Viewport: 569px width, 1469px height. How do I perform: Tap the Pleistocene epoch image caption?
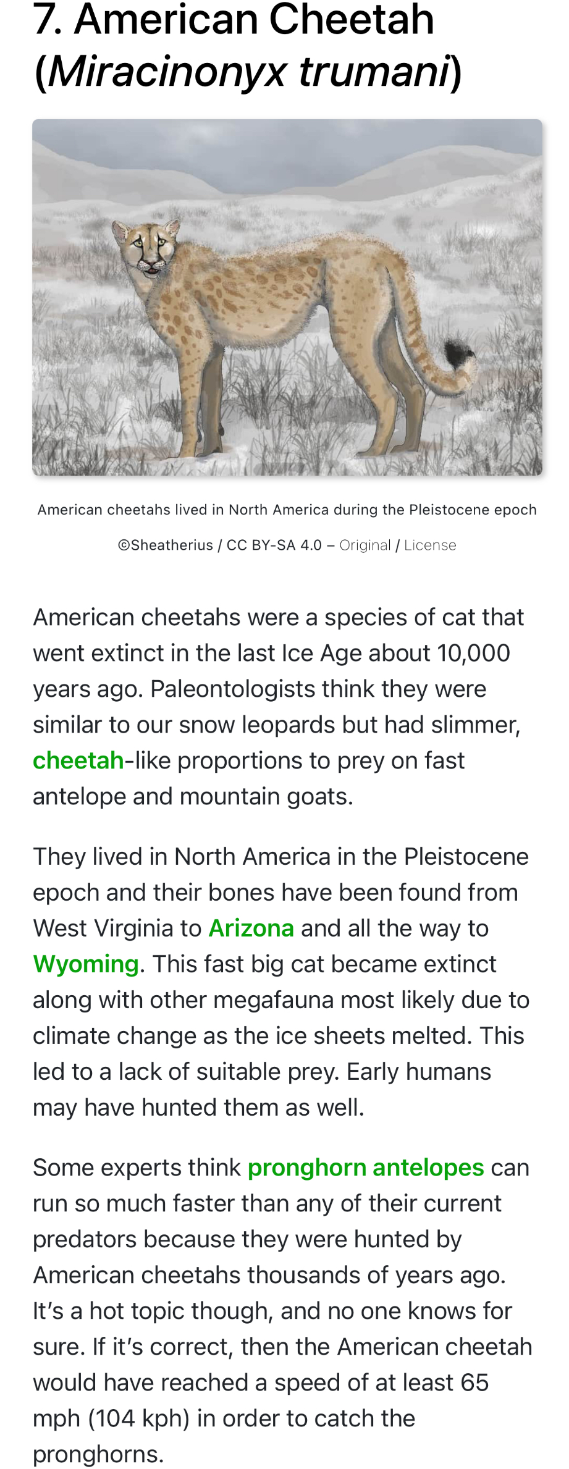[x=287, y=510]
